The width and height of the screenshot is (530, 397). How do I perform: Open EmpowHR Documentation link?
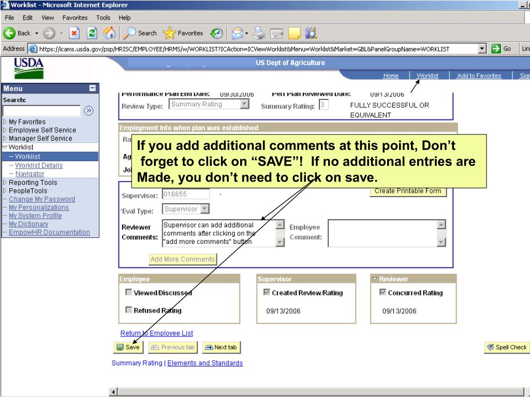click(x=49, y=232)
